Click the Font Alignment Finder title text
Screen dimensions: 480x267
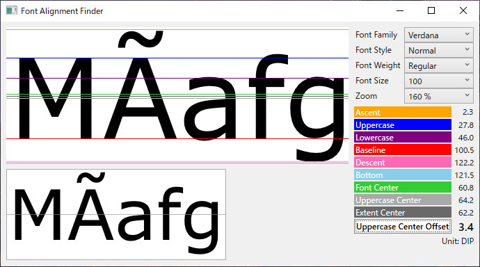click(62, 11)
